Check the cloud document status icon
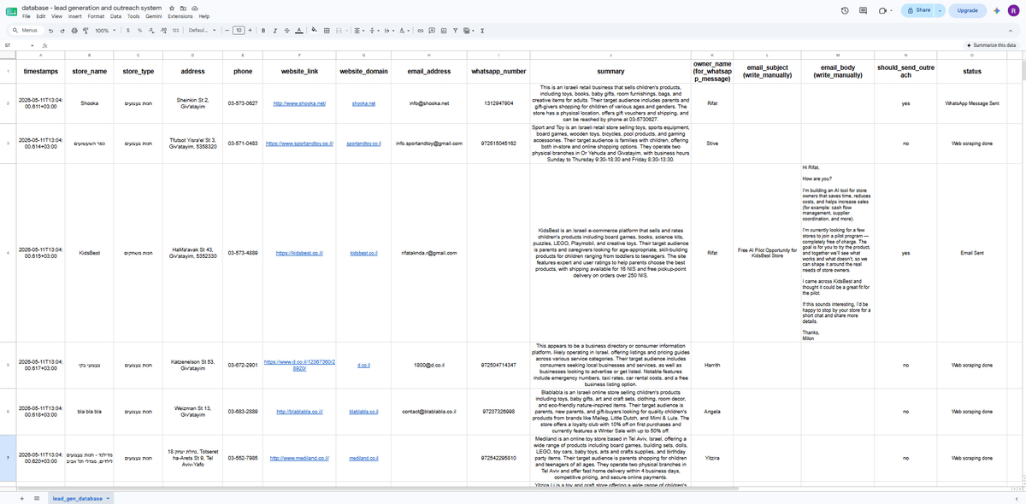This screenshot has width=1026, height=504. (194, 7)
